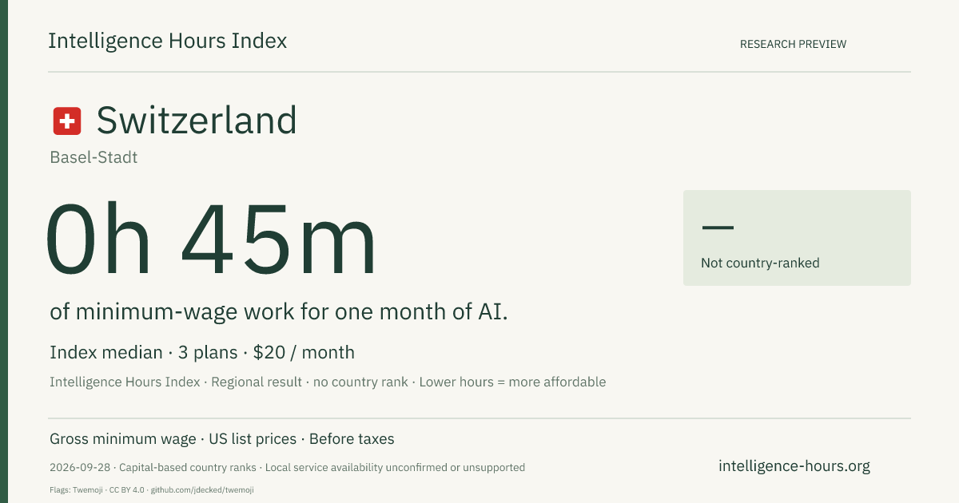Select the minimum-wage work description text
Image resolution: width=959 pixels, height=503 pixels.
tap(279, 311)
